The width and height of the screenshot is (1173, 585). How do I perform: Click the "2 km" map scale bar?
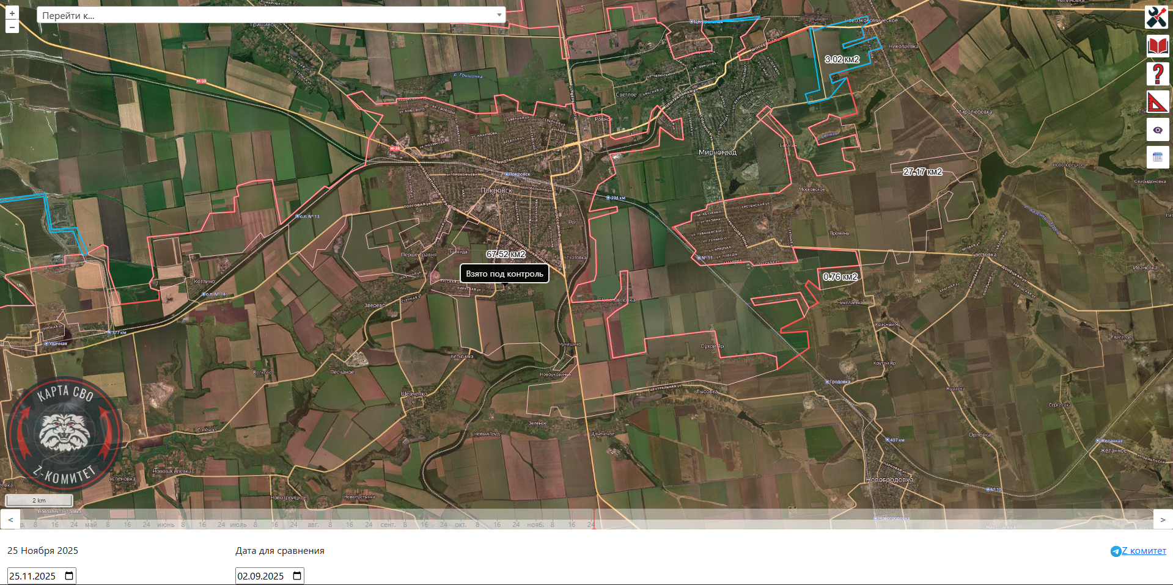coord(39,501)
